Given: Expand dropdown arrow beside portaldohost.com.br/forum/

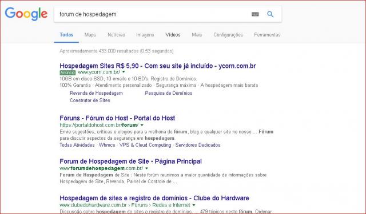Looking at the screenshot, I should 142,125.
